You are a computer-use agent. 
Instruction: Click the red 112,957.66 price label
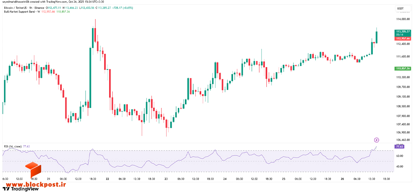(x=403, y=38)
